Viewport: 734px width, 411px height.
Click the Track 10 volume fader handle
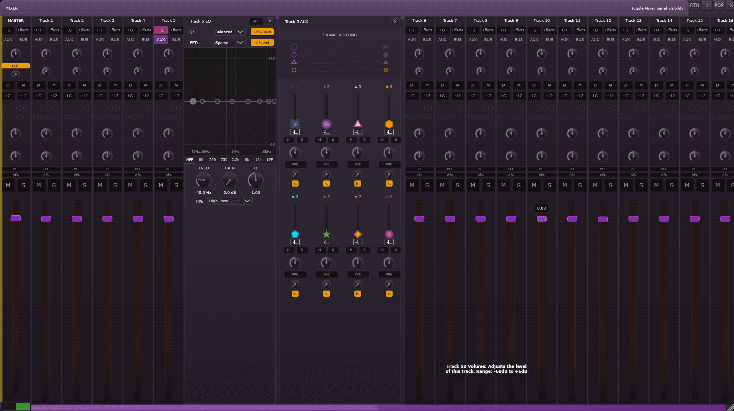(x=541, y=219)
